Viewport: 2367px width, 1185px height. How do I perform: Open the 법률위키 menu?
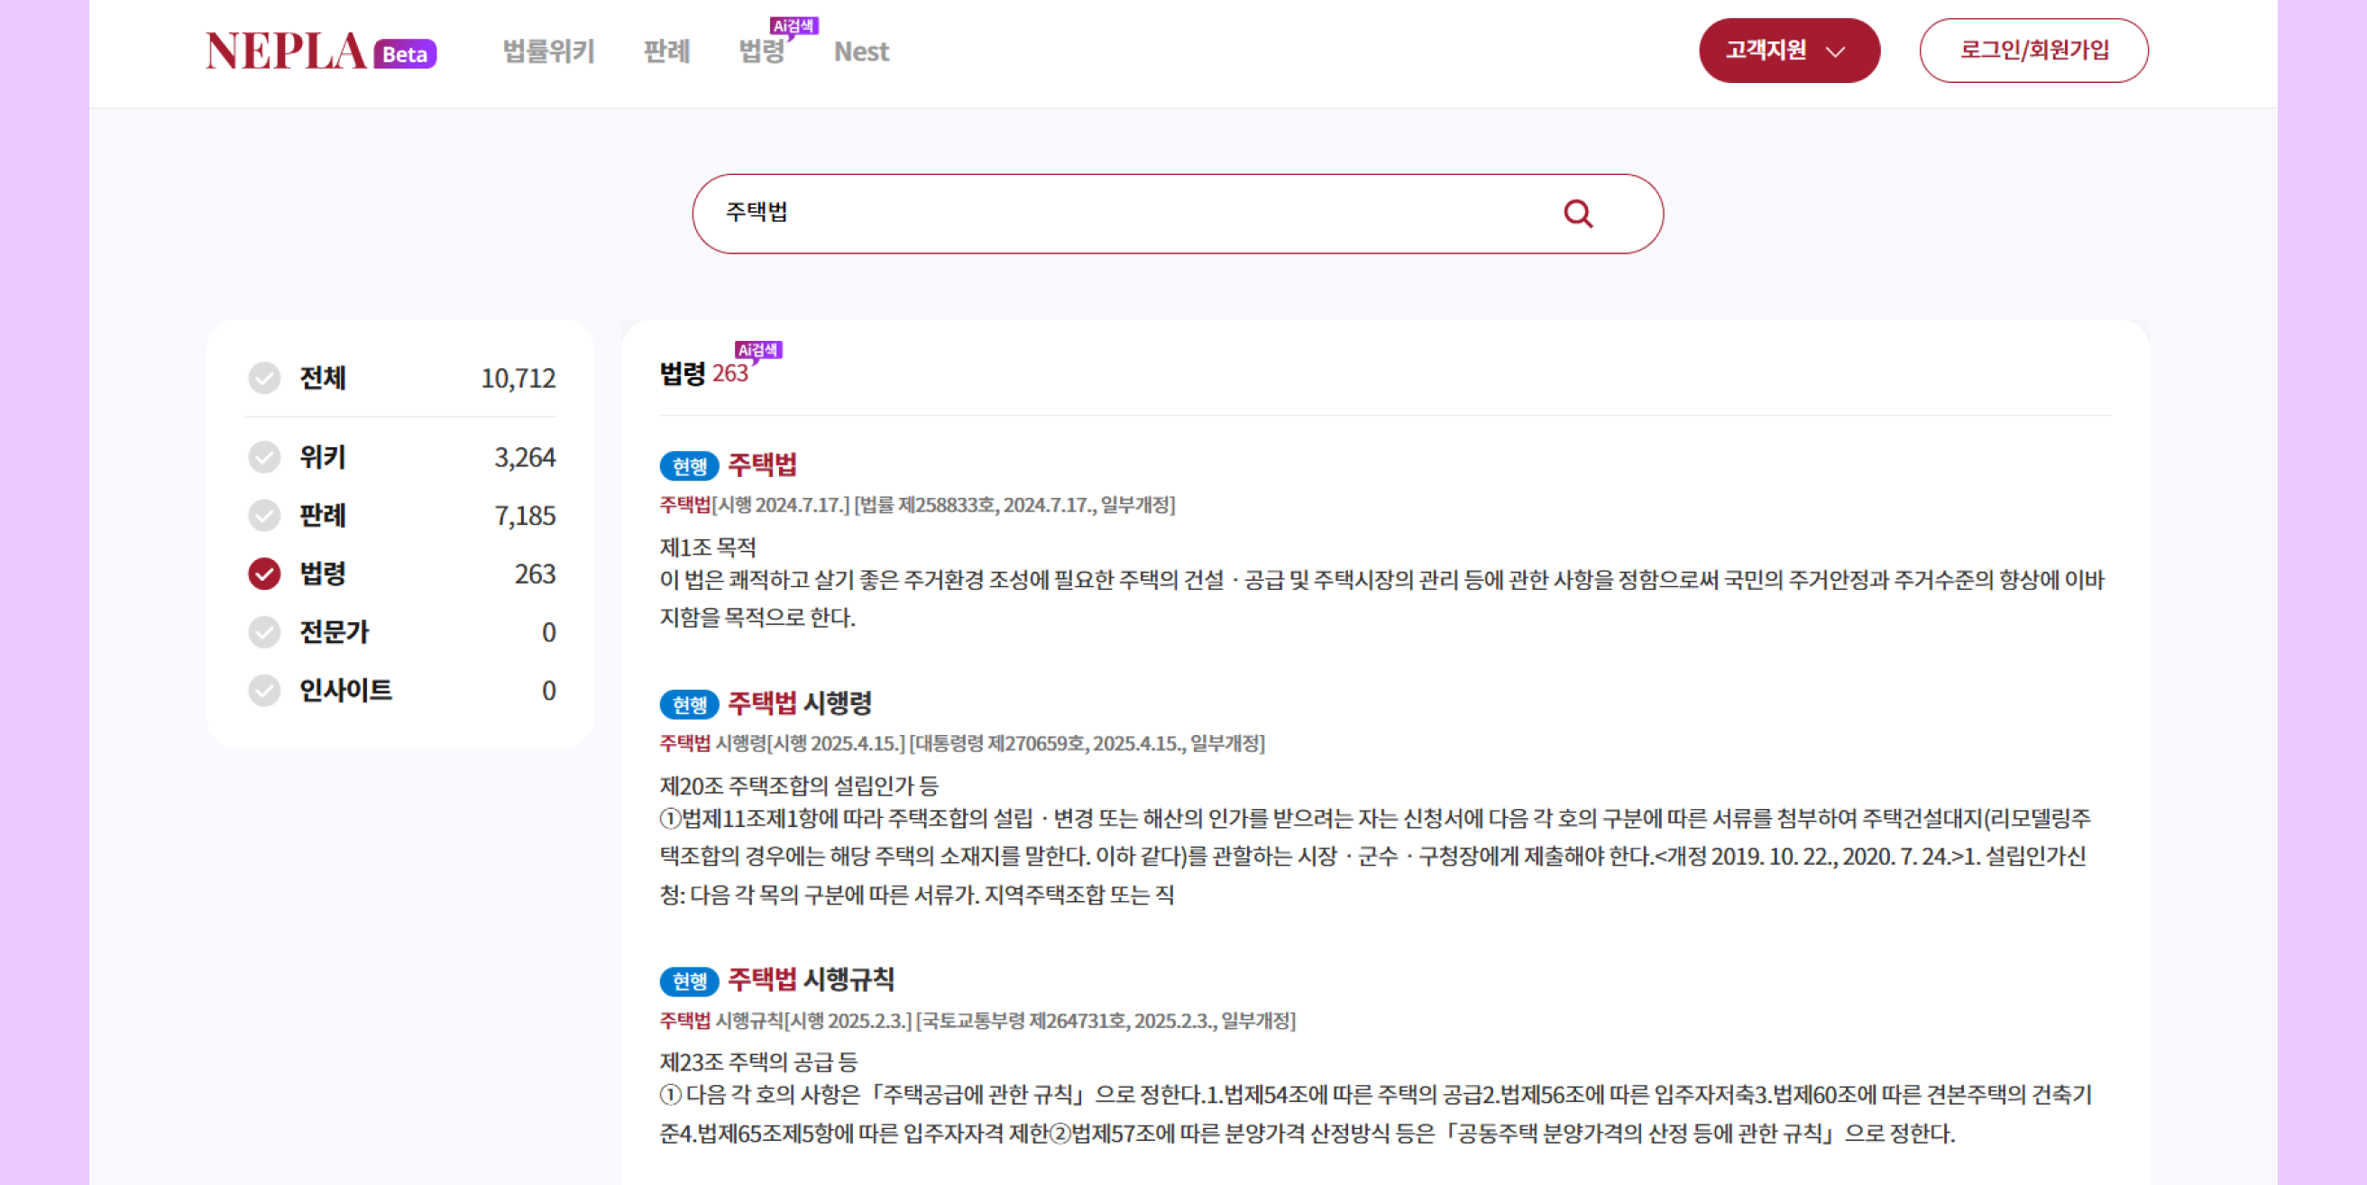[548, 51]
